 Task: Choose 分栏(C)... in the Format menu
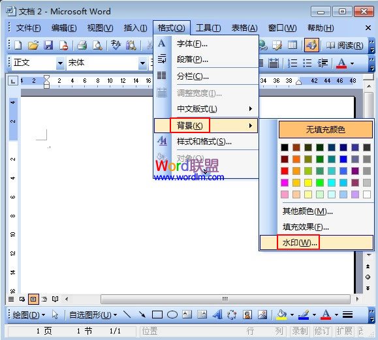(206, 76)
